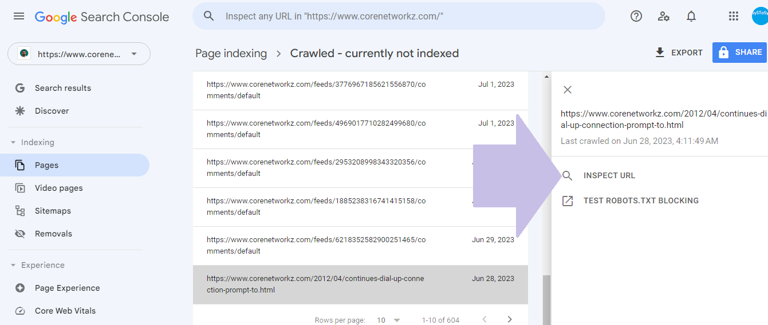
Task: Click the Page Experience plus-circle icon
Action: 20,288
